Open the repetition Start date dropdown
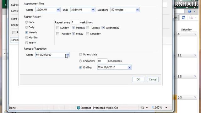Viewport: 201px width, 113px height. pyautogui.click(x=68, y=55)
